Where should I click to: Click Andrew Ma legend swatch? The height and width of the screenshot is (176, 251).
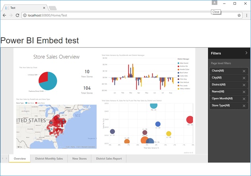coord(178,66)
